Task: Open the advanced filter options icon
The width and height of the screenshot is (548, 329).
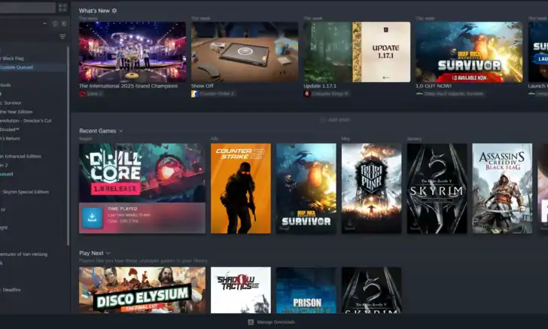Action: pos(62,37)
